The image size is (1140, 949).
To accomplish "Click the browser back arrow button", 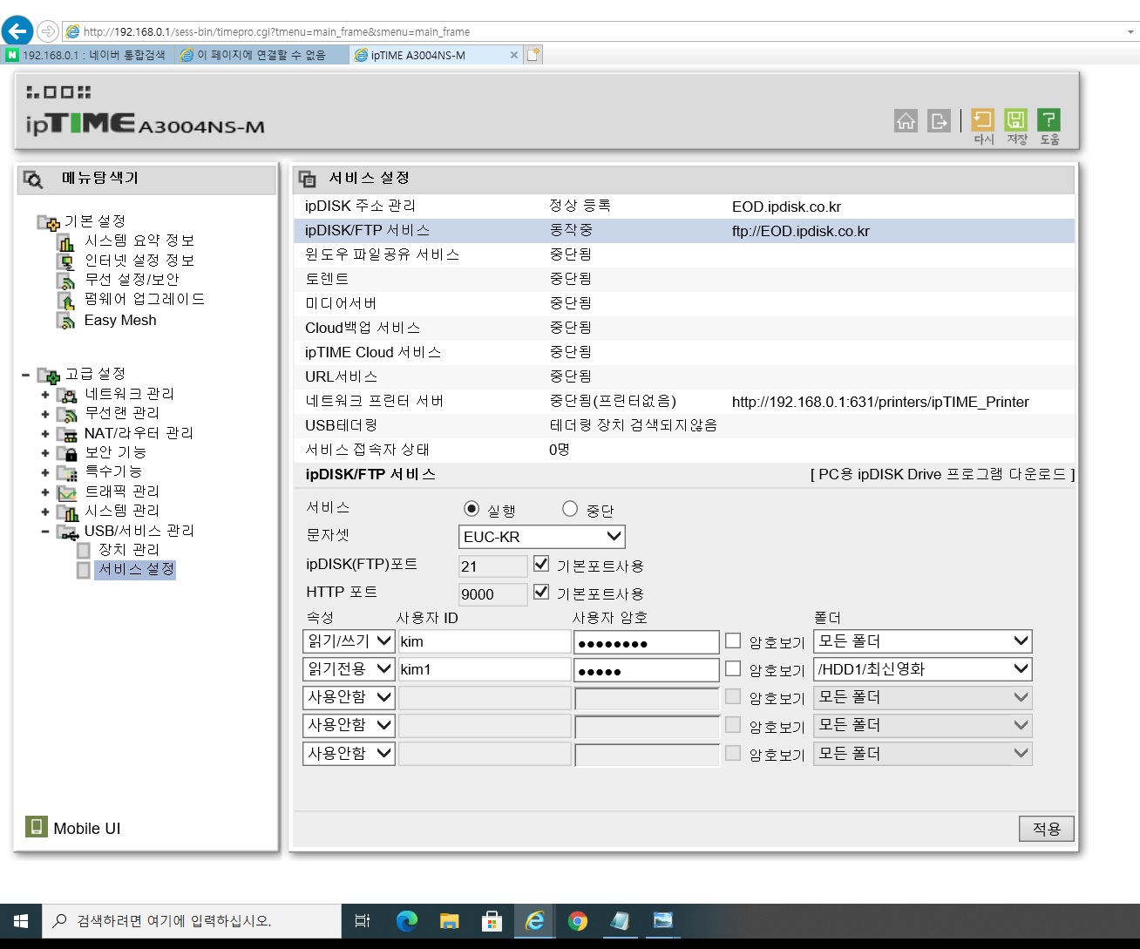I will [x=17, y=31].
